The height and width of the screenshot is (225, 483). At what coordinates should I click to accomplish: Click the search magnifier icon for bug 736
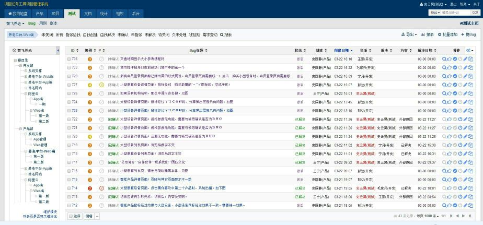444,59
